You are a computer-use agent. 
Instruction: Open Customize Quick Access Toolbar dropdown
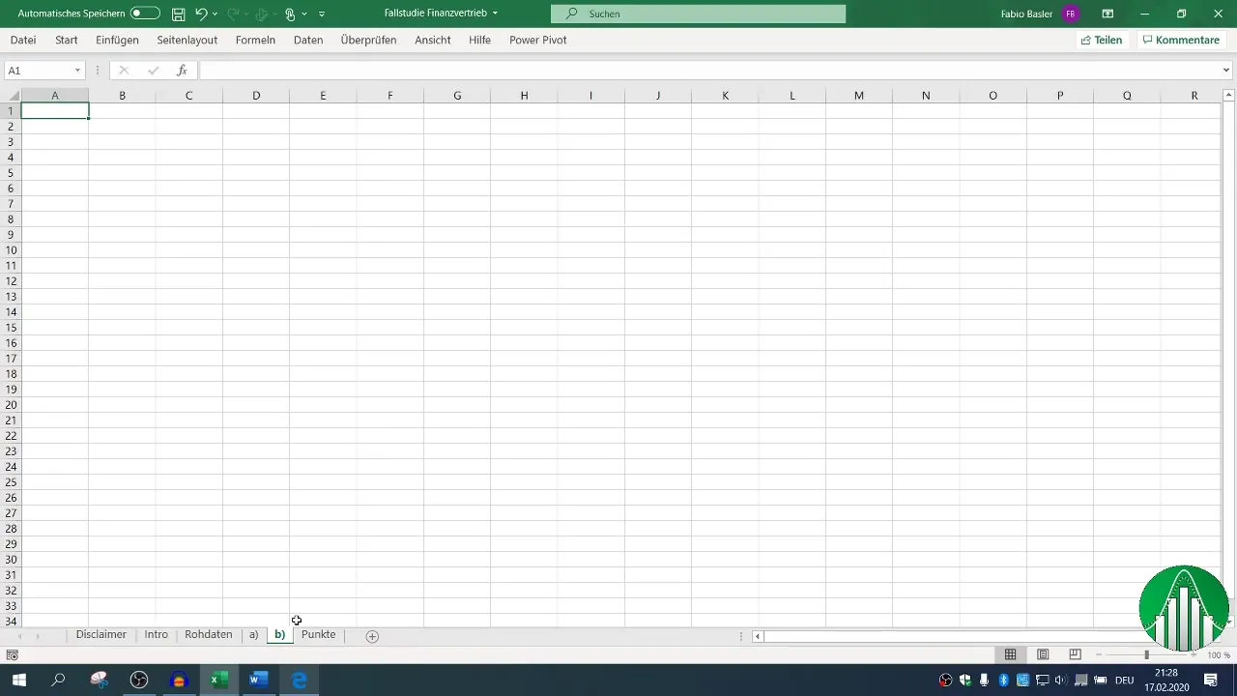click(x=322, y=14)
